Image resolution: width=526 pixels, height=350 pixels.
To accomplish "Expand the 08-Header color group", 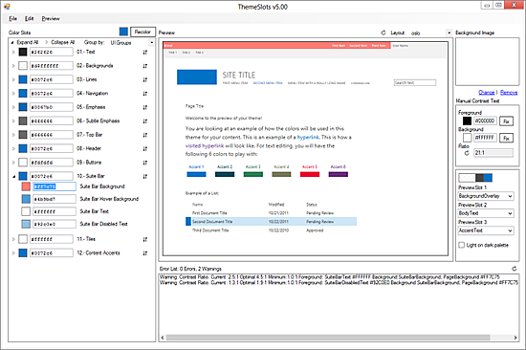I will (x=13, y=148).
